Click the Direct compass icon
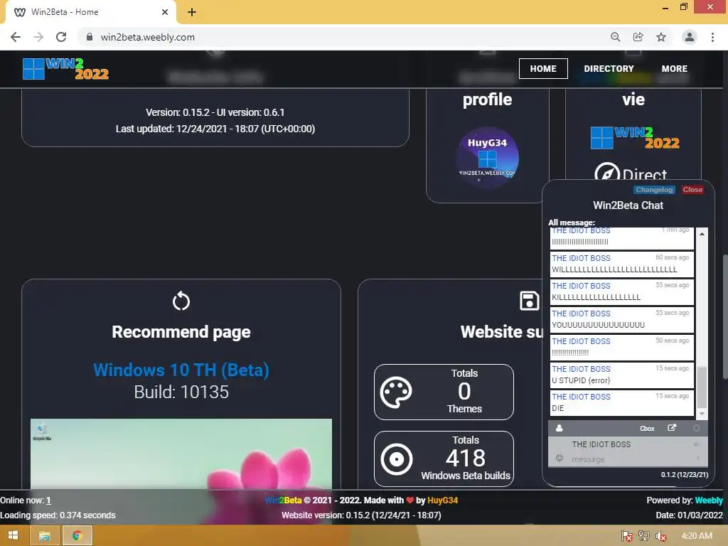728x546 pixels. [x=607, y=172]
